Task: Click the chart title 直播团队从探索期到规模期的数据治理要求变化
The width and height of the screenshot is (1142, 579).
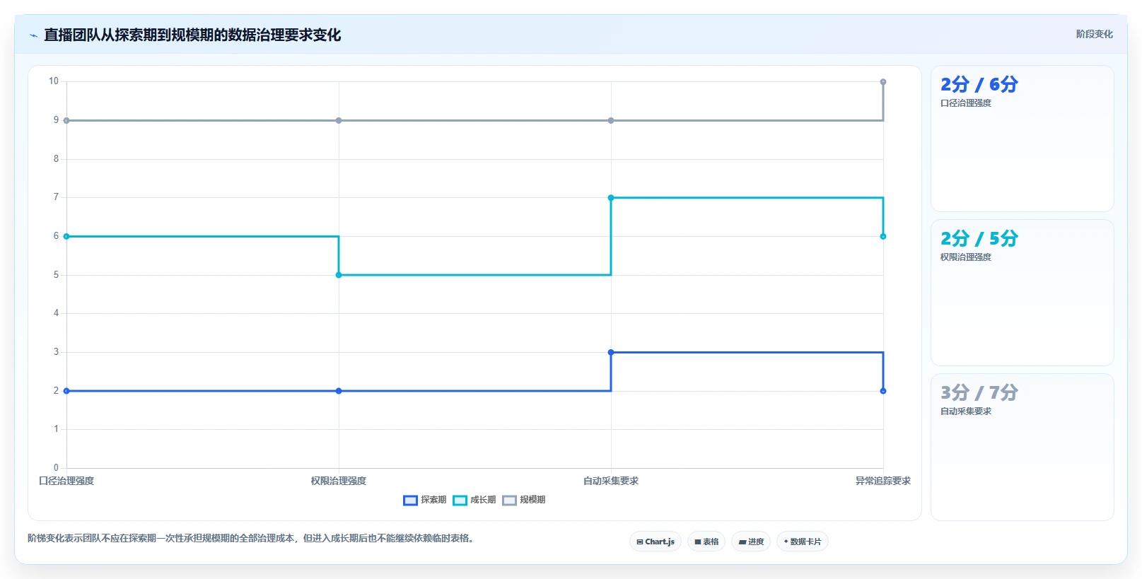Action: click(x=192, y=35)
